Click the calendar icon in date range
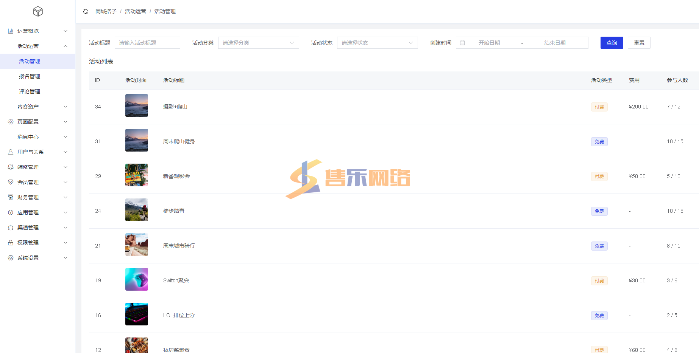The height and width of the screenshot is (353, 699). pos(462,43)
